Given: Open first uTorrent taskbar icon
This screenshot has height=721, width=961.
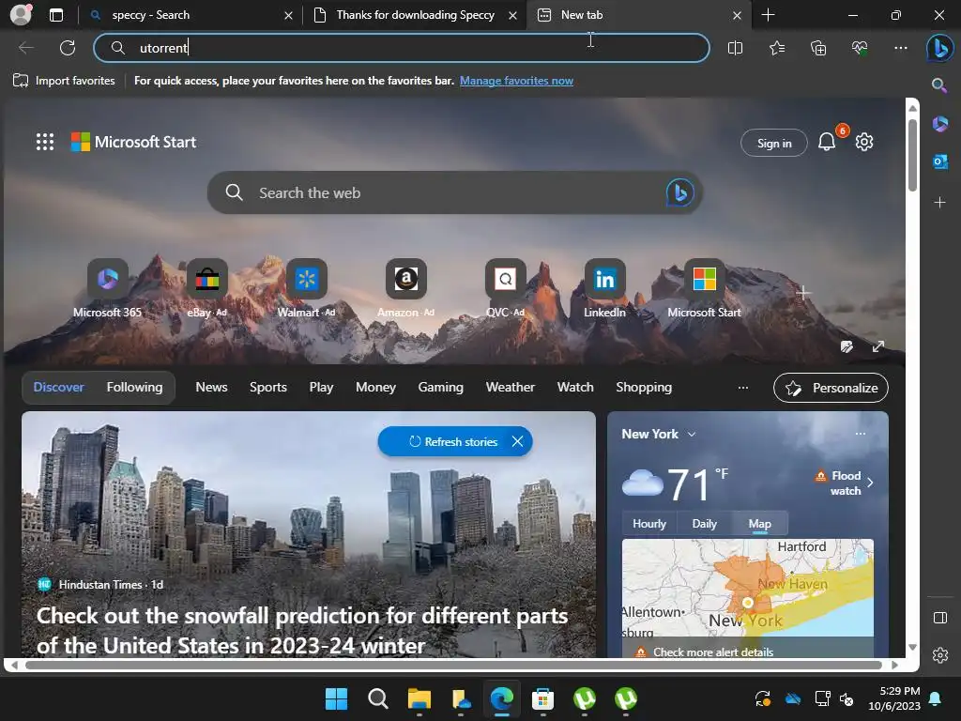Looking at the screenshot, I should point(584,698).
